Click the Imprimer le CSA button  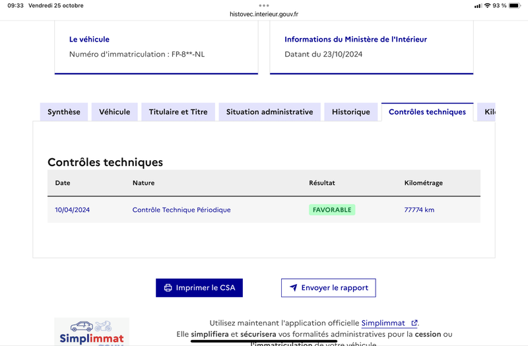pyautogui.click(x=199, y=288)
